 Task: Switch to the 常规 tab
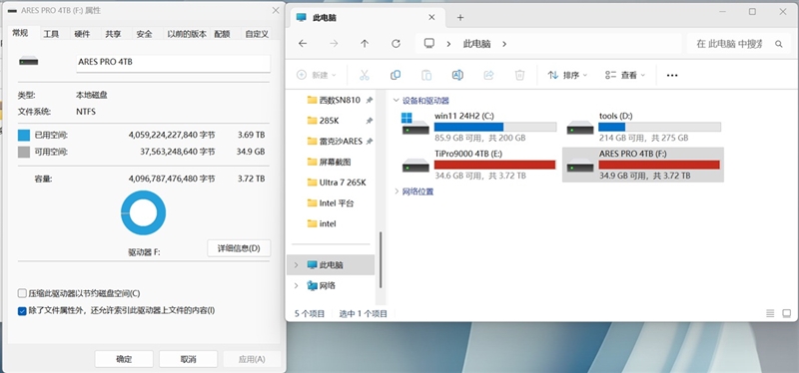coord(20,34)
